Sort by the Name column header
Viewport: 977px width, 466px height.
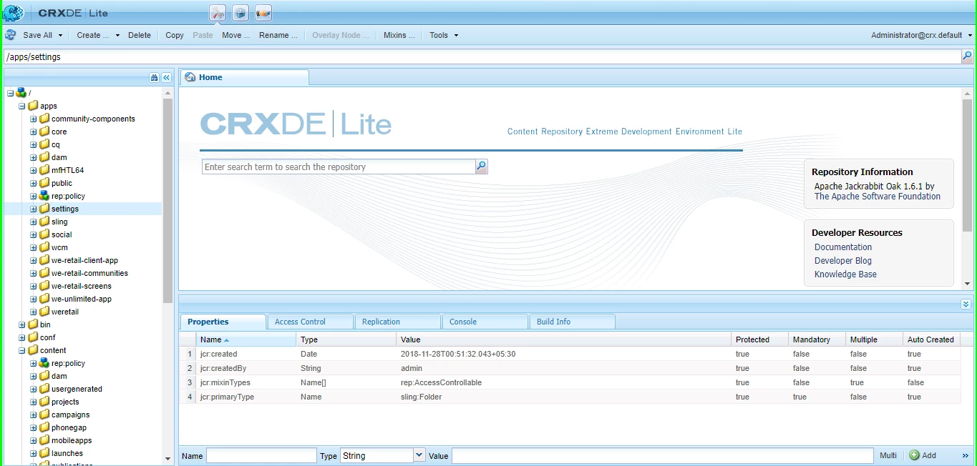point(245,339)
